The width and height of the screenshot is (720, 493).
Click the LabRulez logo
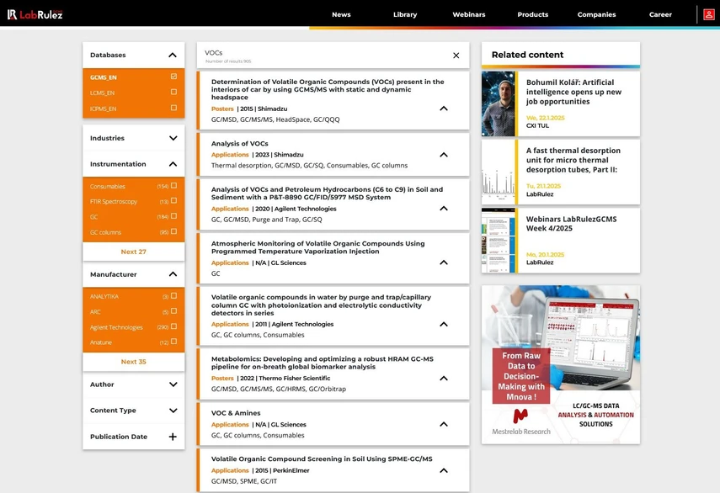point(35,14)
